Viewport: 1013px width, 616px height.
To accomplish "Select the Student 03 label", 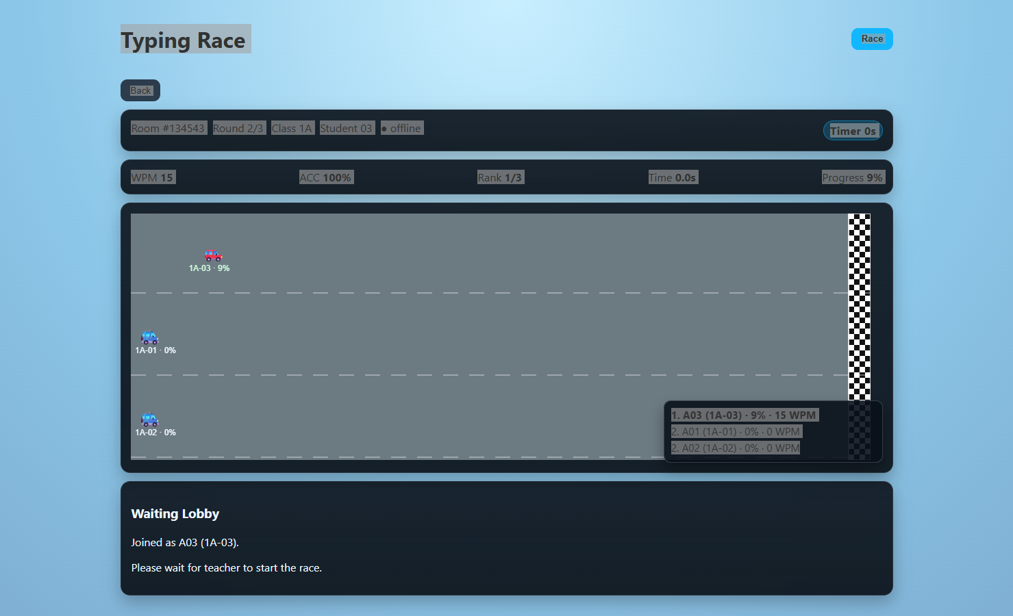I will 347,128.
